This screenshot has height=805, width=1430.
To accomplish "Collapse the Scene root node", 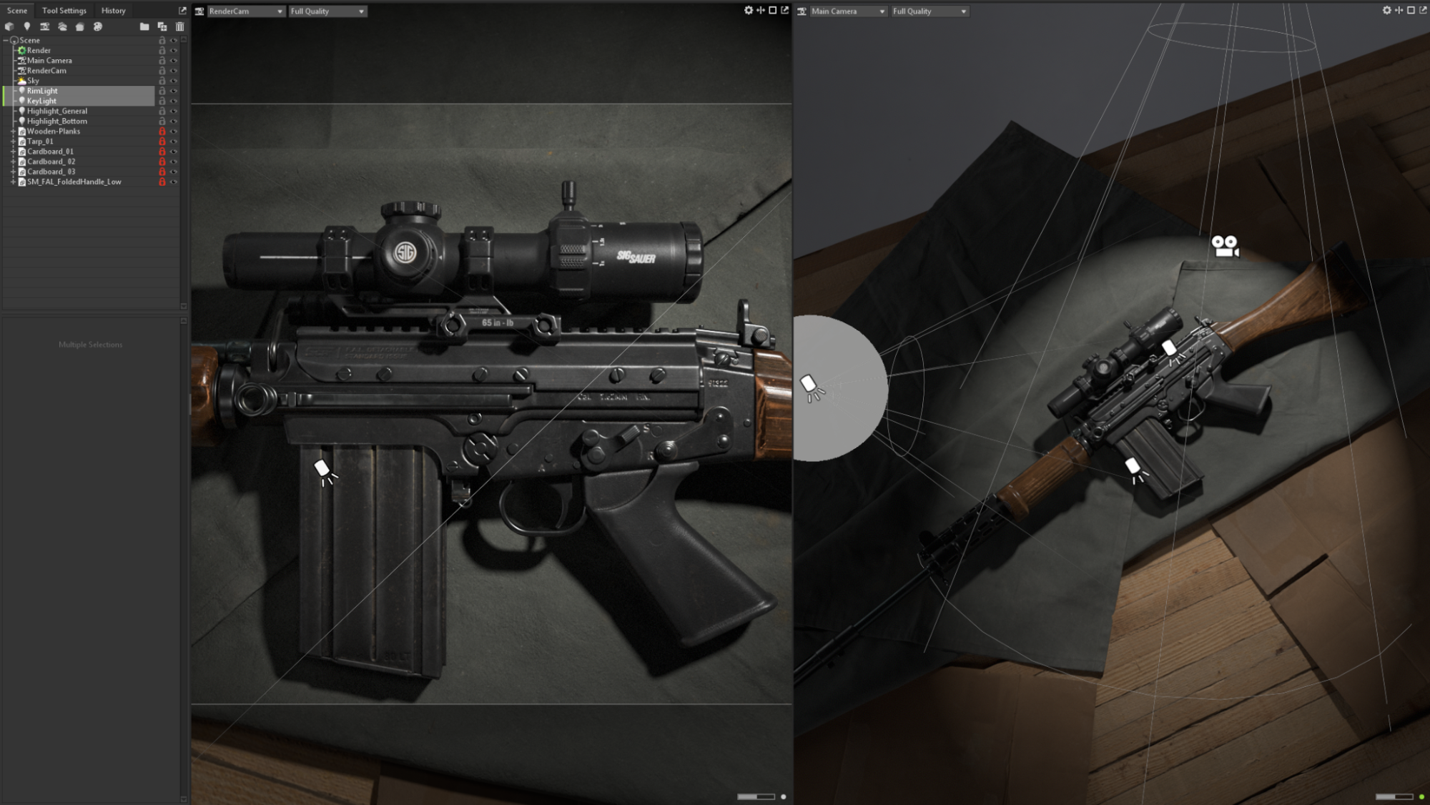I will click(6, 40).
